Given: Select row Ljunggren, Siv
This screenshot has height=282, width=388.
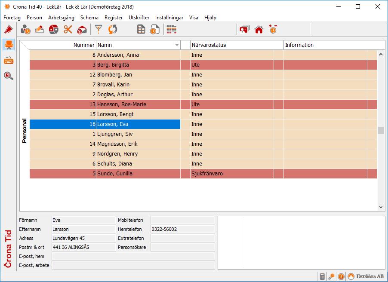Looking at the screenshot, I should click(x=203, y=134).
